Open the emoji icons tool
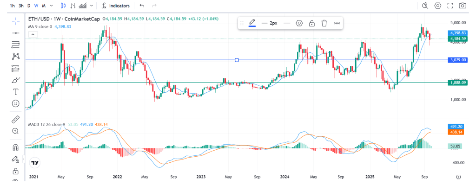 coord(15,103)
